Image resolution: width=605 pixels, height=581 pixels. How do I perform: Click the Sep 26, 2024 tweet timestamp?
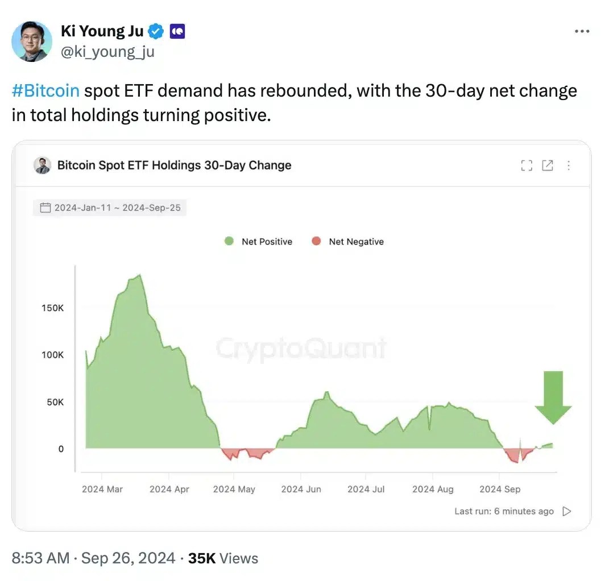(128, 558)
